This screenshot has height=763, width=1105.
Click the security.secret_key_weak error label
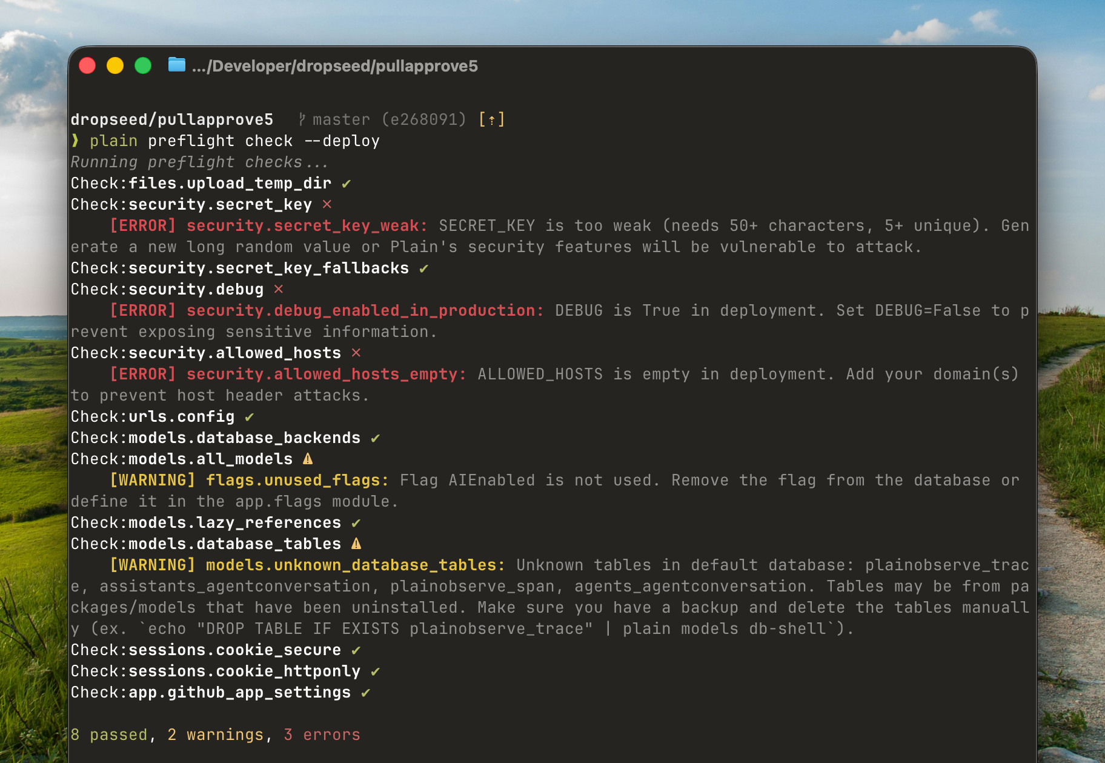tap(307, 226)
